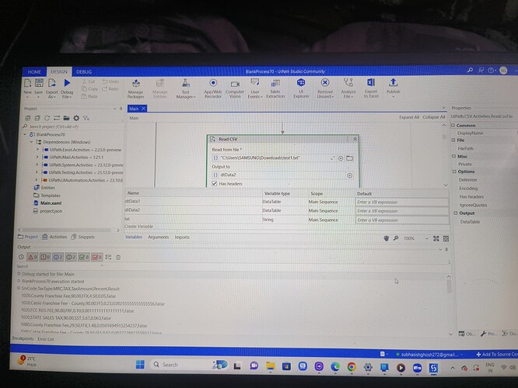This screenshot has height=388, width=518.
Task: Open the Test Manager ribbon tool
Action: 186,88
